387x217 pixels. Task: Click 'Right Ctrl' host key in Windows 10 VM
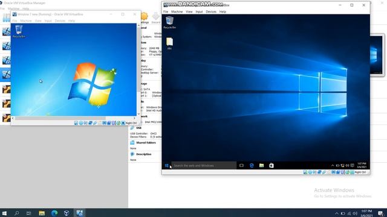360,172
